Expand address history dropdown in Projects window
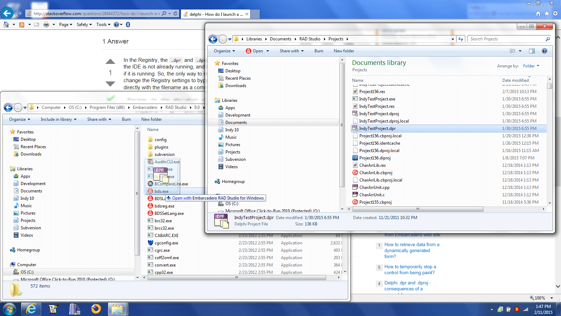Viewport: 561px width, 316px height. [x=453, y=39]
